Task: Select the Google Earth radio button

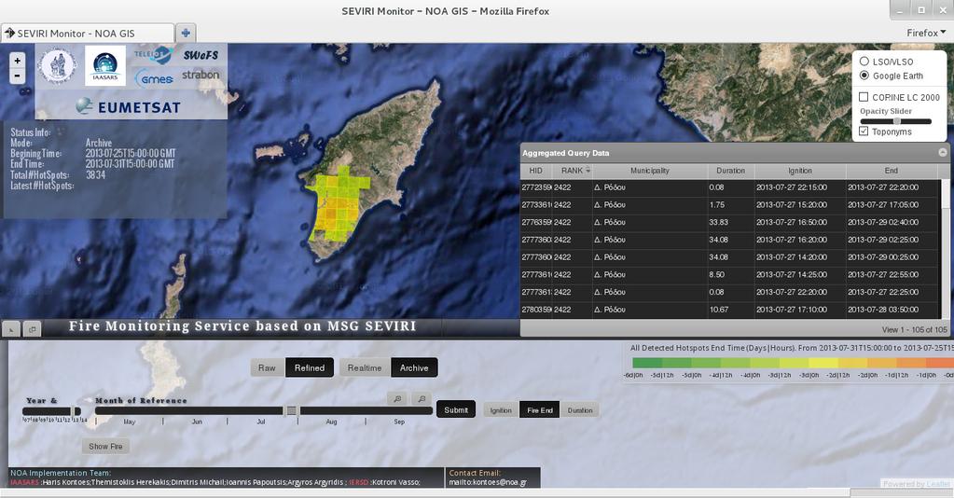Action: 864,76
